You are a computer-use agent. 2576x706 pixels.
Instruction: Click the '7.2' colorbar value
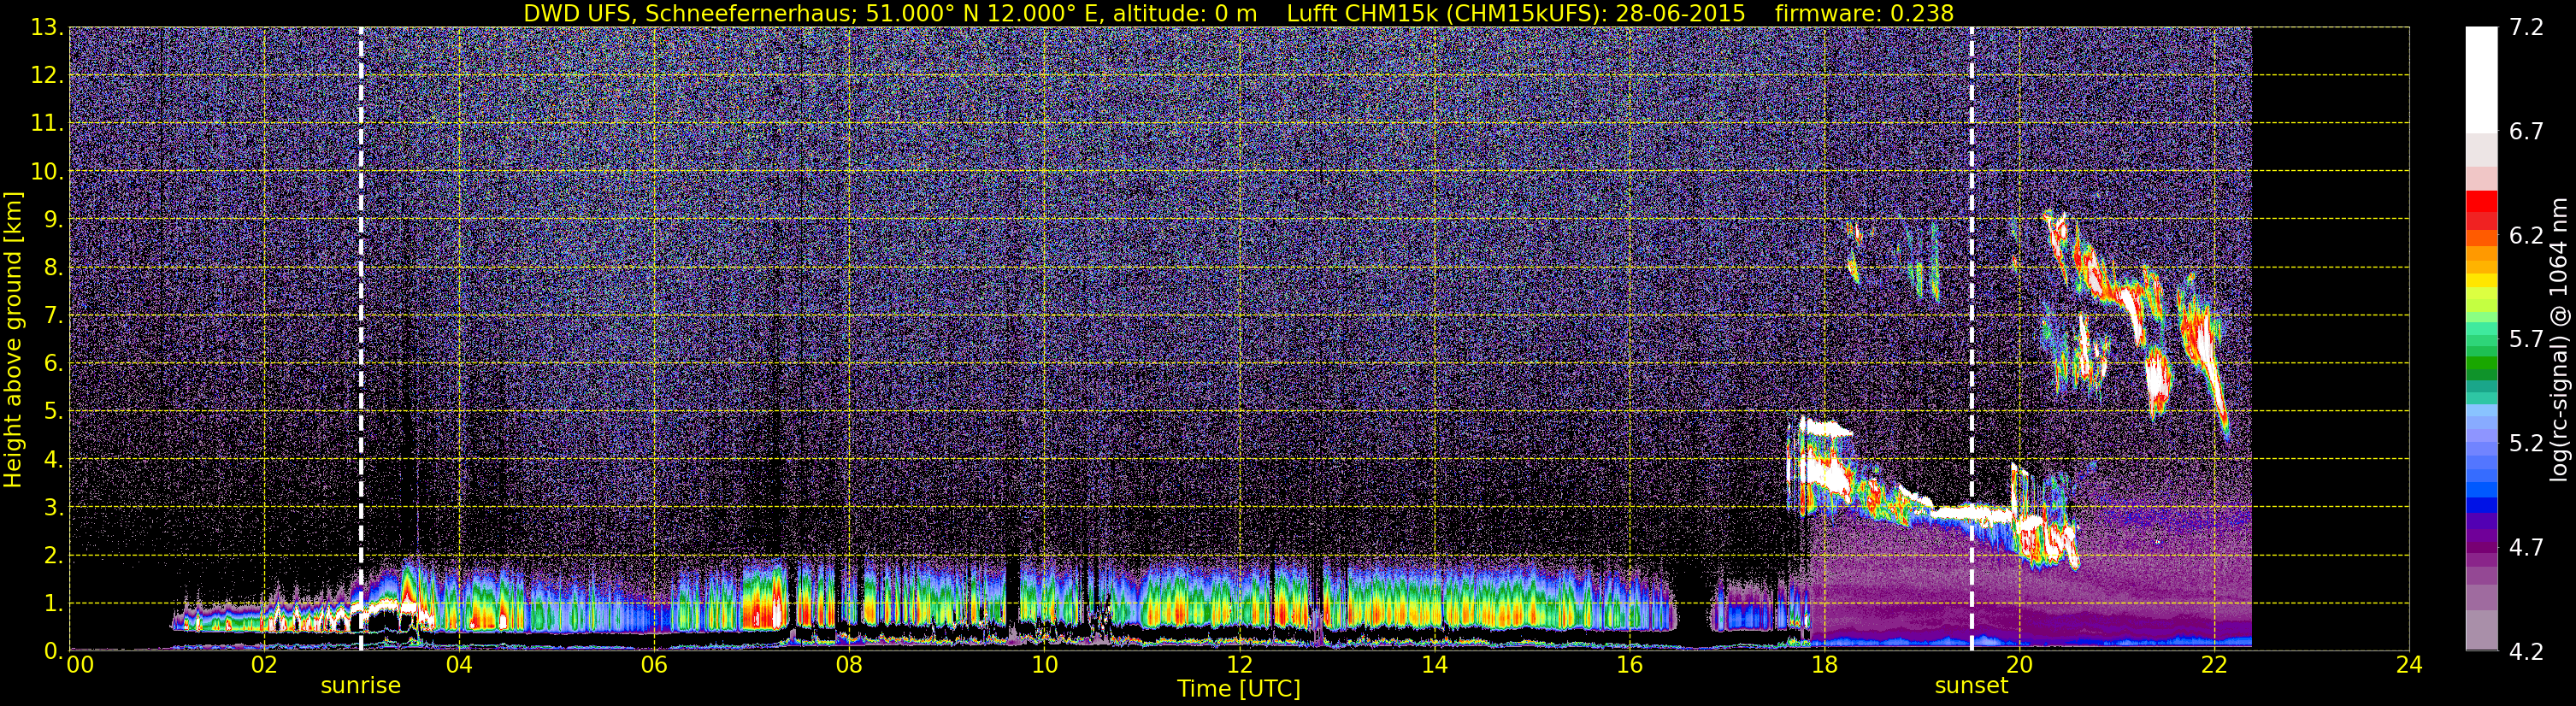point(2526,28)
